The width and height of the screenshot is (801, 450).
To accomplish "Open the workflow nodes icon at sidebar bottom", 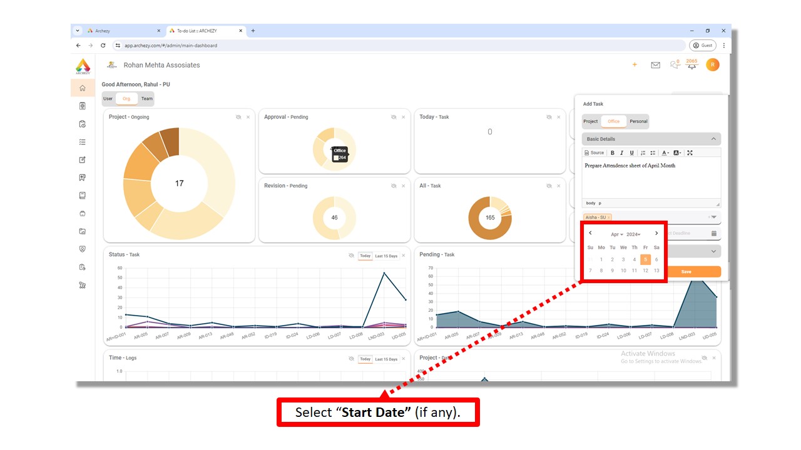I will [x=82, y=285].
